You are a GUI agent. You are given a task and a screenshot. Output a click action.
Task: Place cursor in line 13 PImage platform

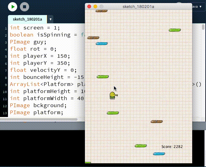click(x=36, y=113)
